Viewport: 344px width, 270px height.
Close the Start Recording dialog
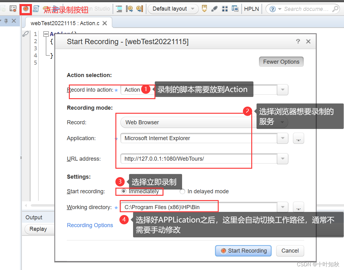pyautogui.click(x=308, y=41)
